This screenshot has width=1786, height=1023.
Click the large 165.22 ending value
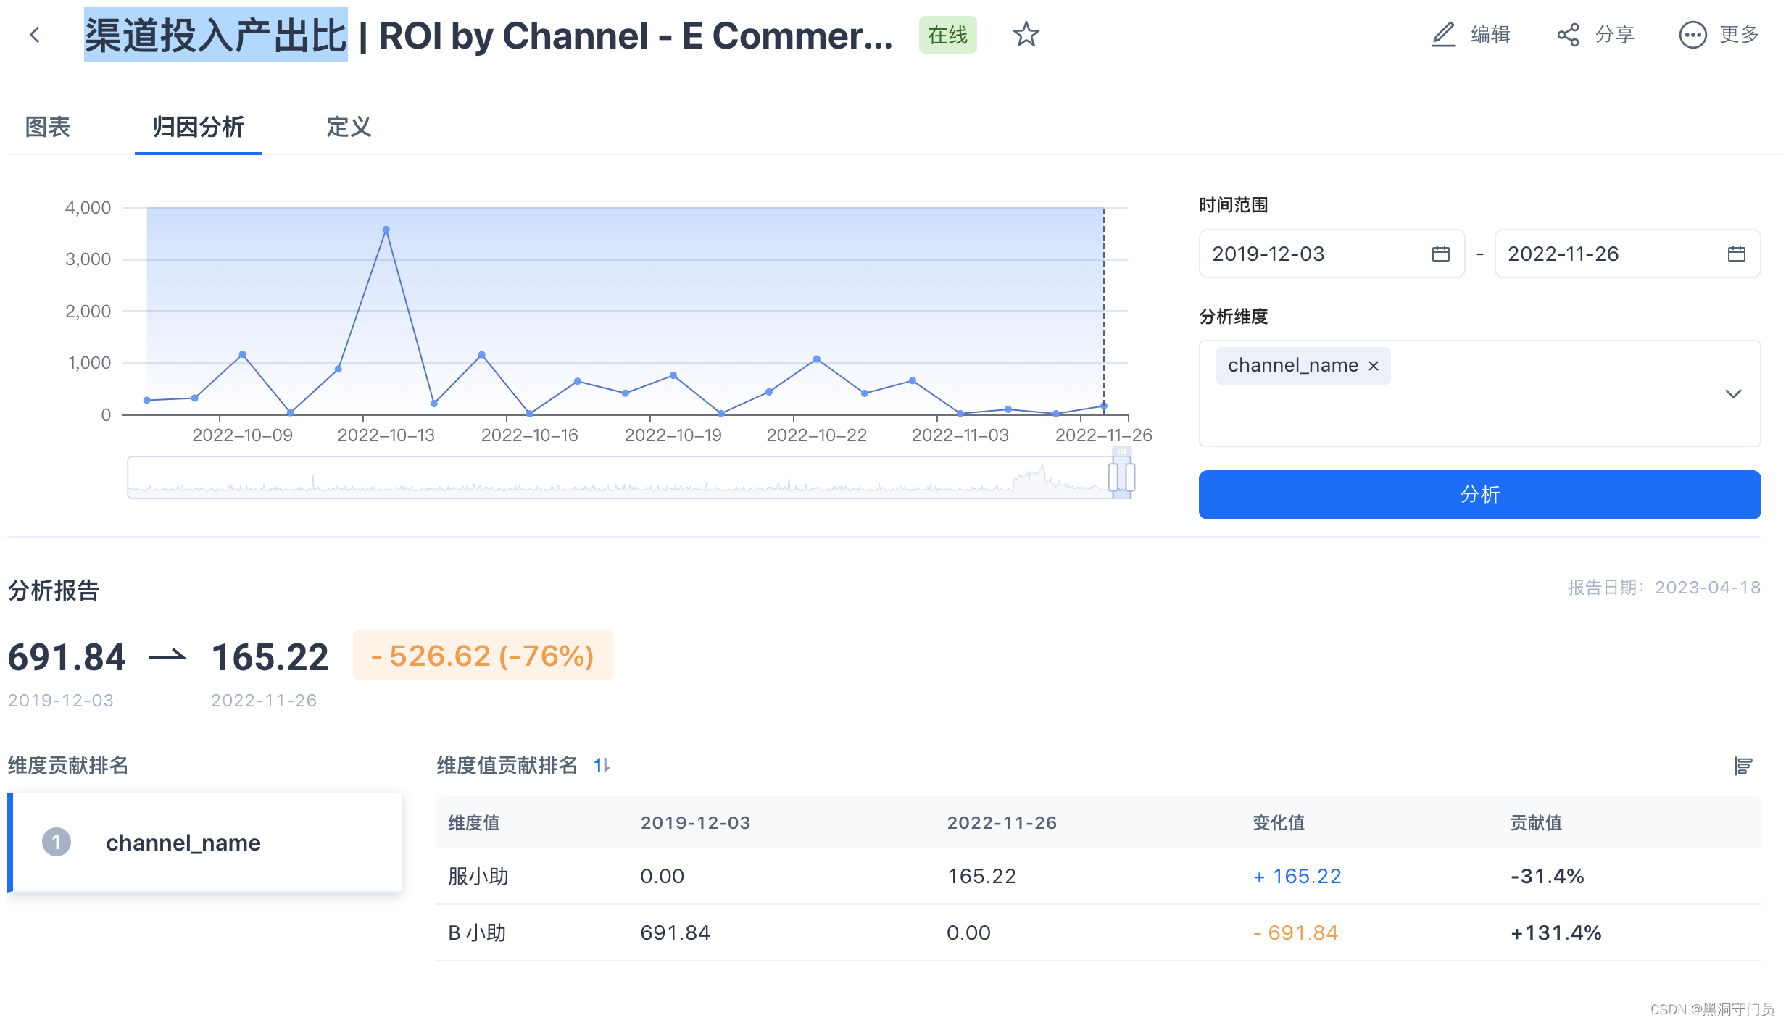click(270, 657)
